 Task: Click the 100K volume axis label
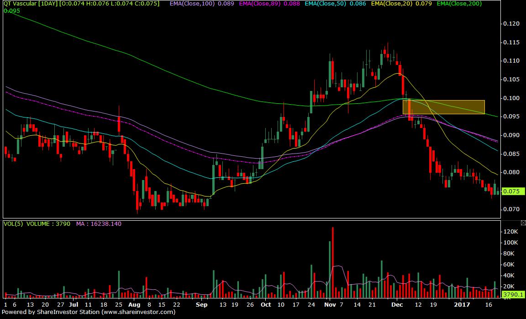click(x=511, y=242)
